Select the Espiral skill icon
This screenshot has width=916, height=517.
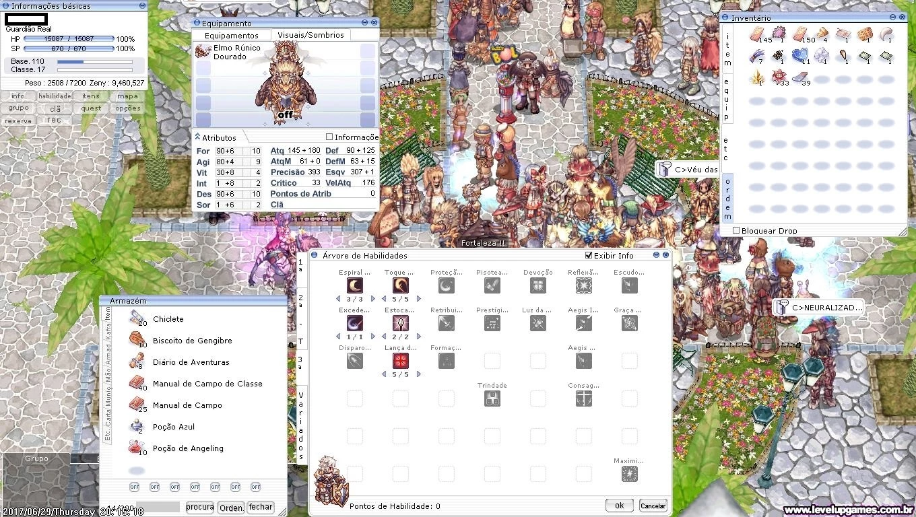355,285
